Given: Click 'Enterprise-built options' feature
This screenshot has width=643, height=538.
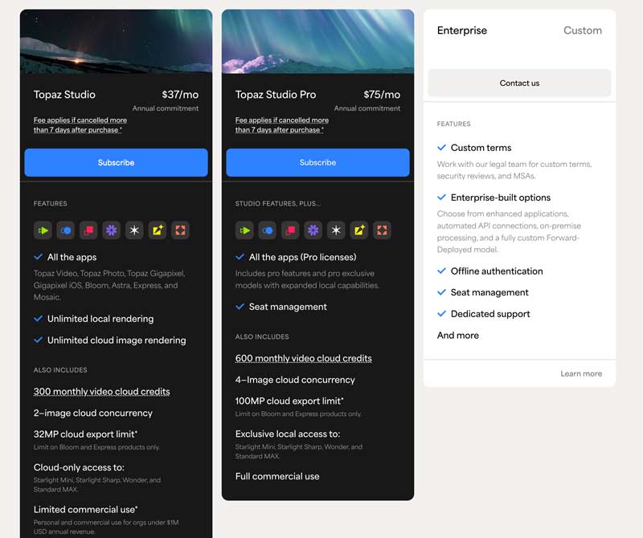Looking at the screenshot, I should [501, 198].
